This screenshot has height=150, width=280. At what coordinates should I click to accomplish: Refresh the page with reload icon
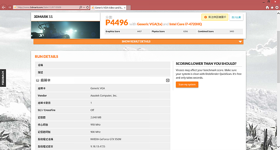87,7
